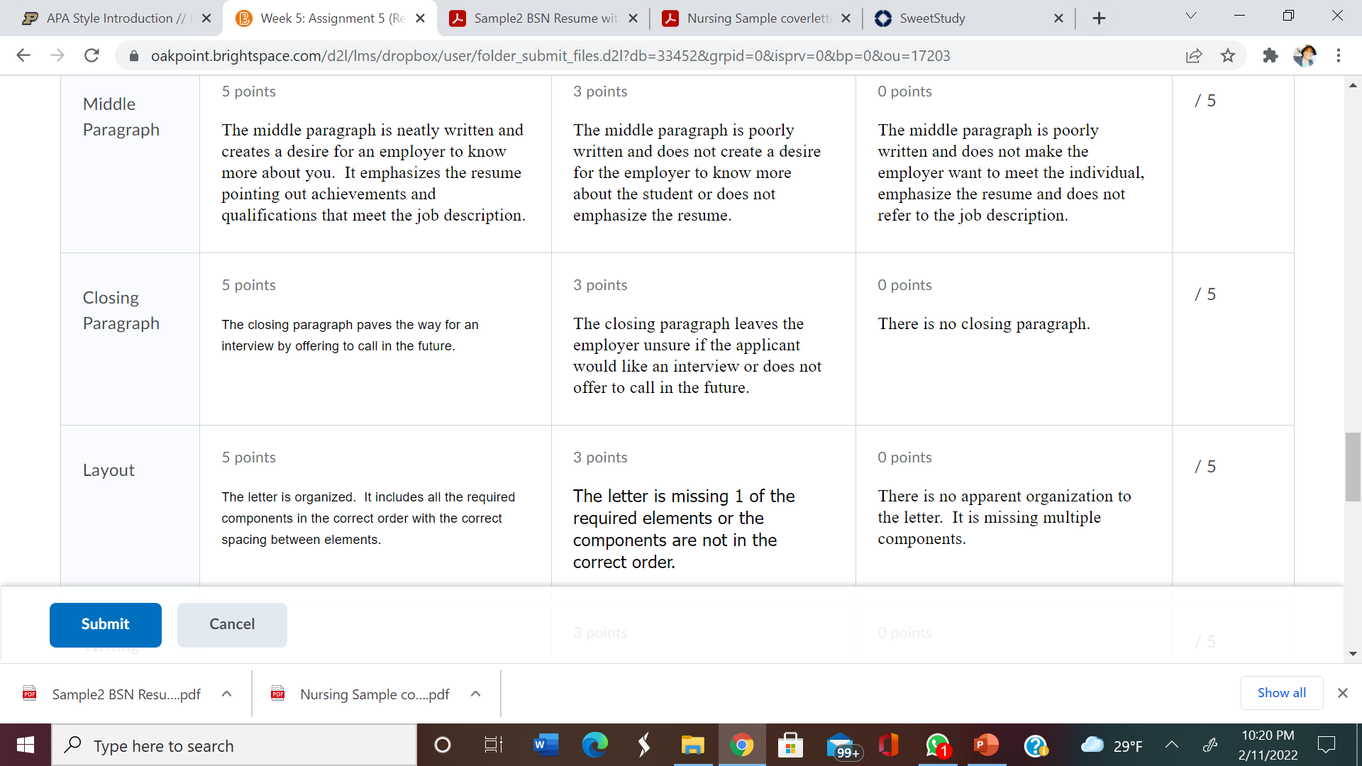This screenshot has height=766, width=1362.
Task: Switch to the Nursing Sample coverletter tab
Action: pos(756,18)
